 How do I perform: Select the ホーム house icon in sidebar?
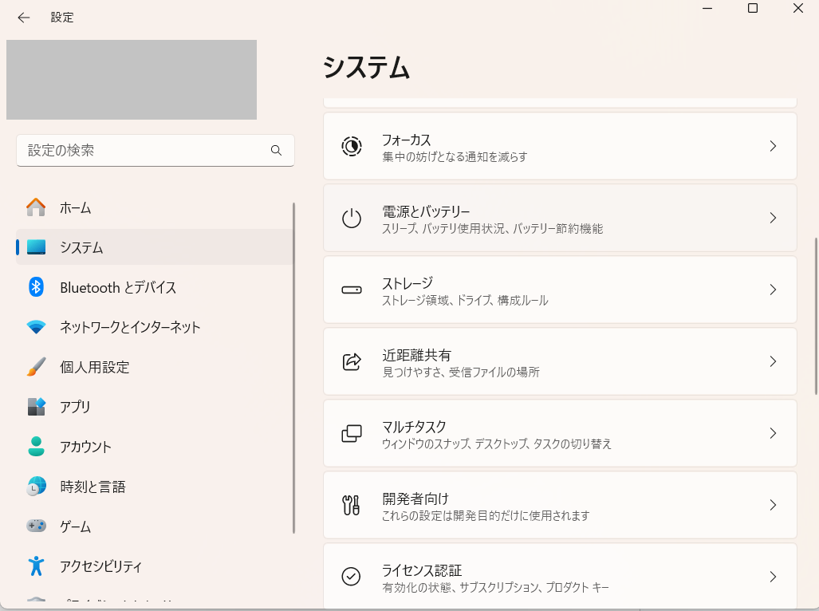point(35,207)
